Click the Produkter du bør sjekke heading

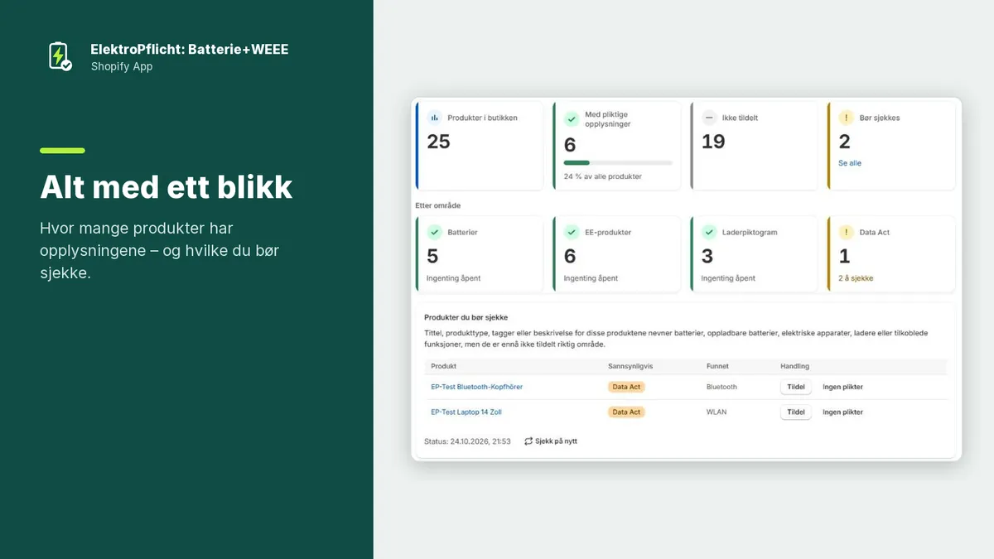click(466, 317)
